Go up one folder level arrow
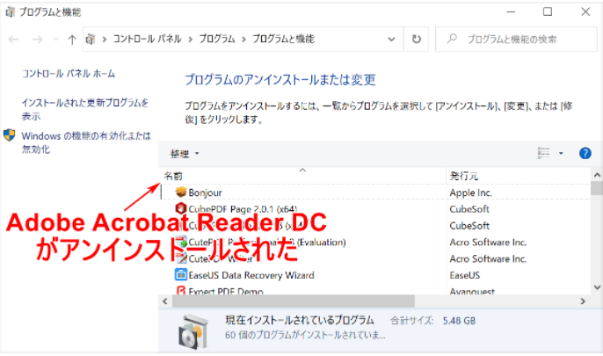Screen dimensions: 603x356 point(71,40)
